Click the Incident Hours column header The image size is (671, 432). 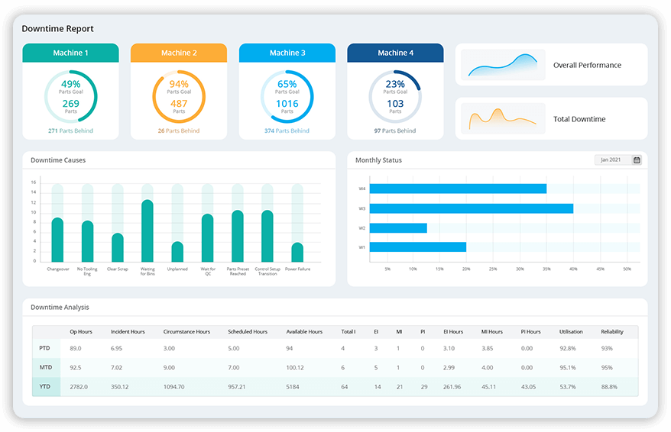[x=128, y=332]
